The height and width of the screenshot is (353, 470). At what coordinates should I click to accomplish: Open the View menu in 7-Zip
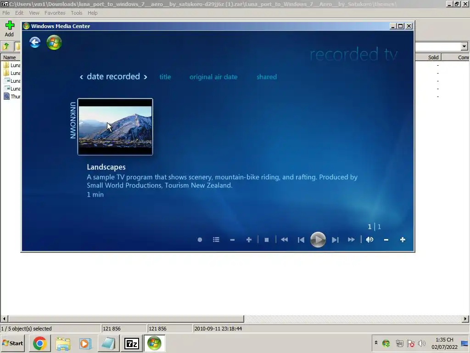point(34,13)
